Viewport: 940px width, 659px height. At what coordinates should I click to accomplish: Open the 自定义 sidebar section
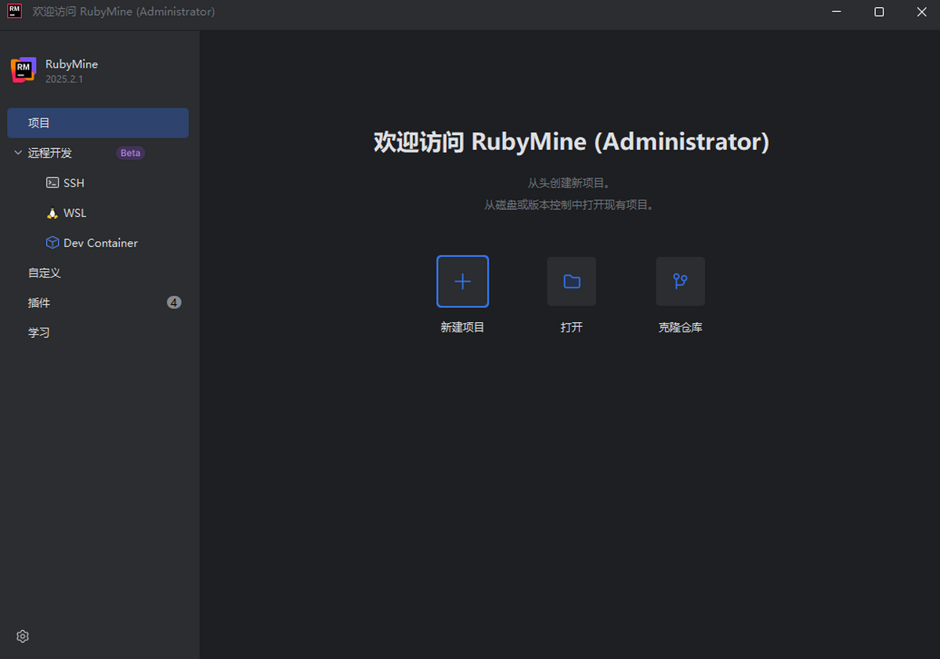[45, 273]
